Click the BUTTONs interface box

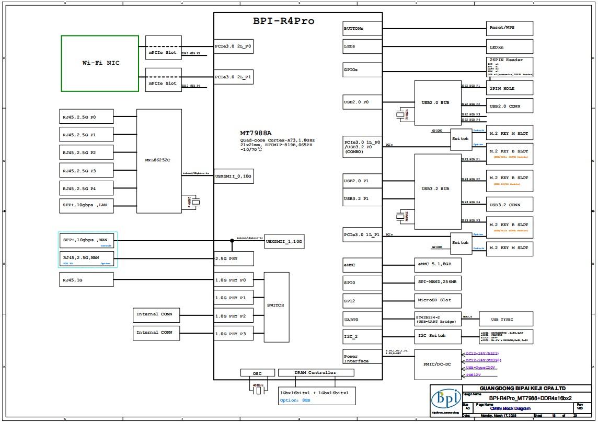pos(362,29)
